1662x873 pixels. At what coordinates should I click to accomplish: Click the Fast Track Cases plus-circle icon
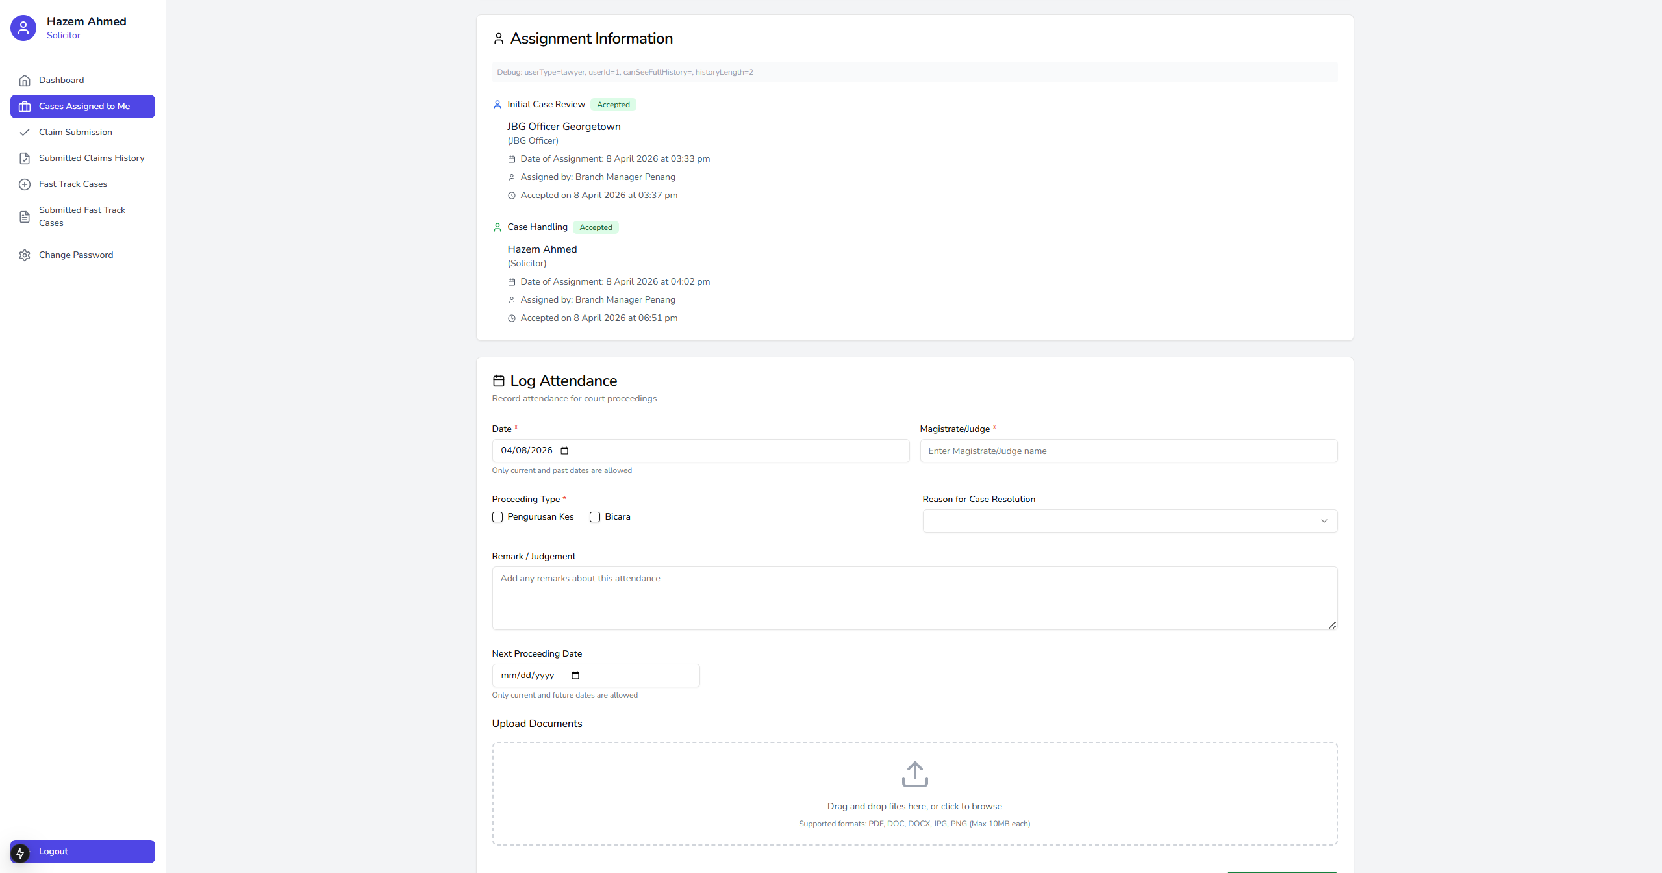(x=25, y=184)
